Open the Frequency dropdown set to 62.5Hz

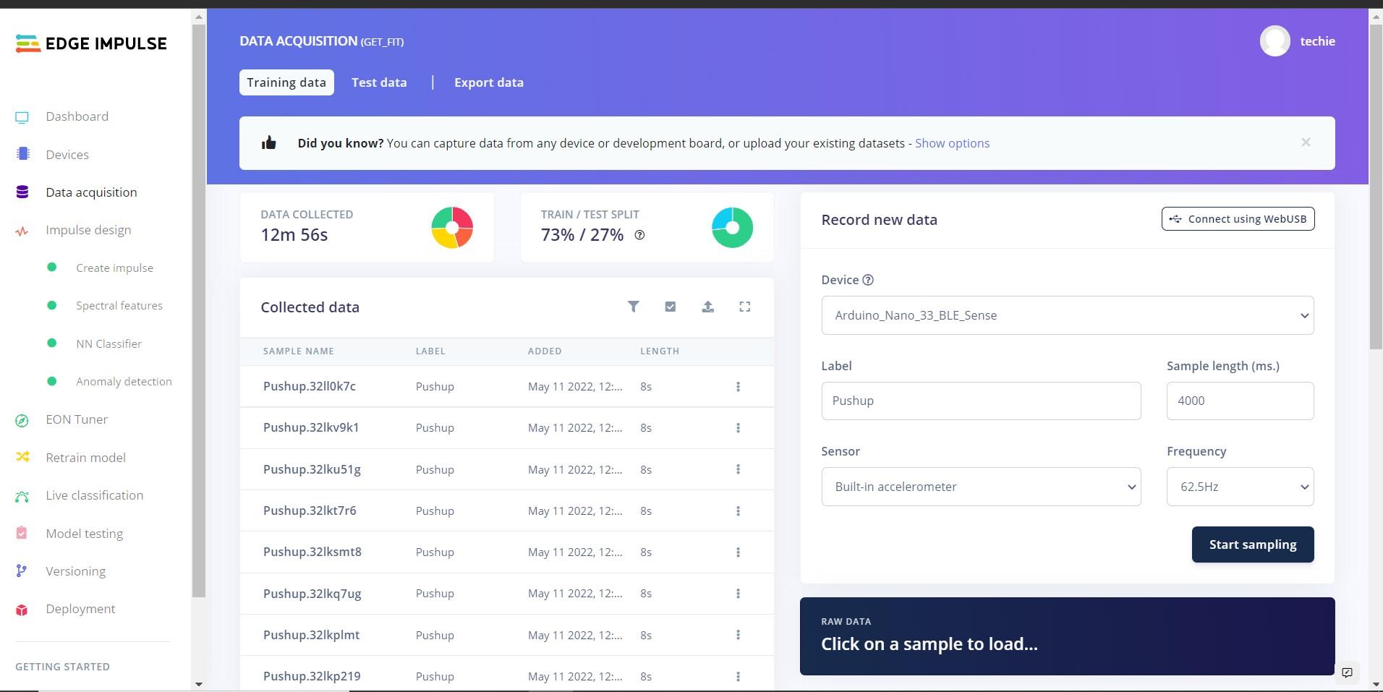pyautogui.click(x=1240, y=487)
